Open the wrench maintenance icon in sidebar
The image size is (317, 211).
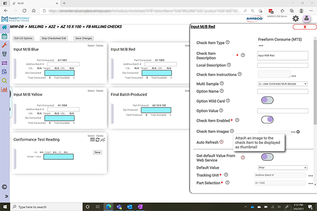point(4,45)
